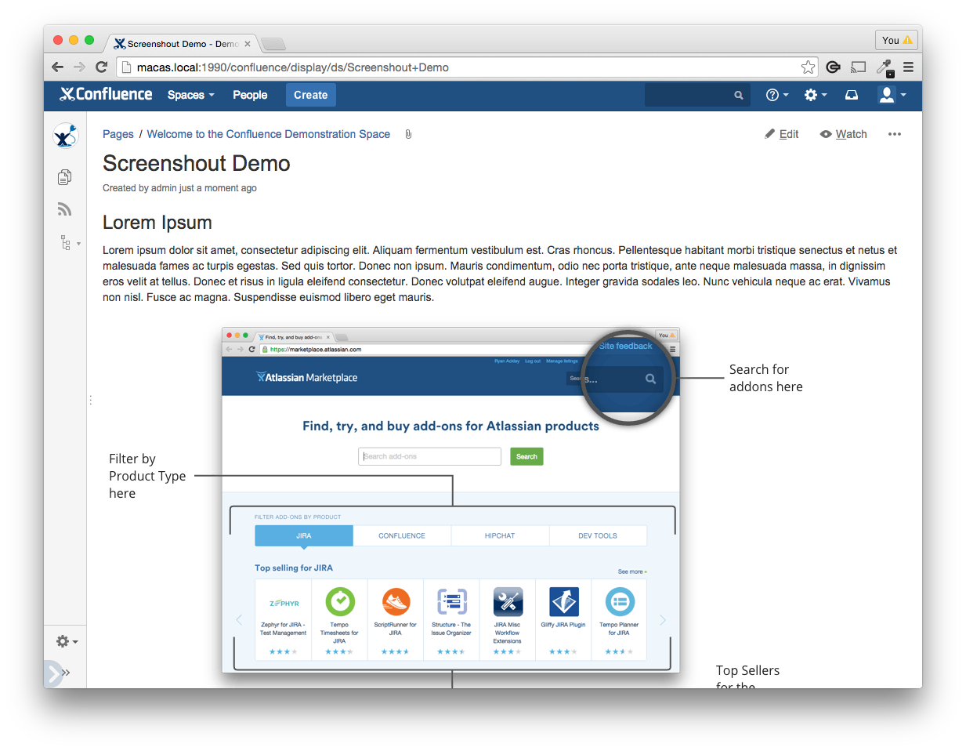Select the Screenshout Demo browser tab
966x751 pixels.
(181, 44)
